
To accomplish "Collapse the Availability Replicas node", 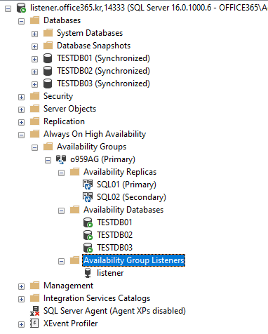I will 61,173.
